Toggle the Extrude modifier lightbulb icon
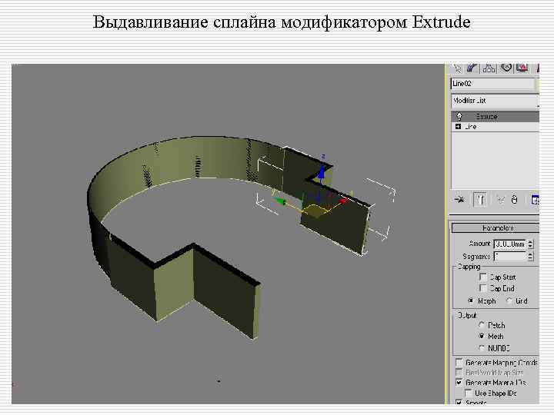The width and height of the screenshot is (554, 415). coord(459,117)
